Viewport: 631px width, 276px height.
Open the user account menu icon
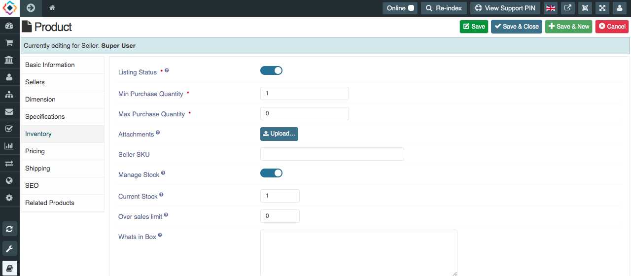619,8
